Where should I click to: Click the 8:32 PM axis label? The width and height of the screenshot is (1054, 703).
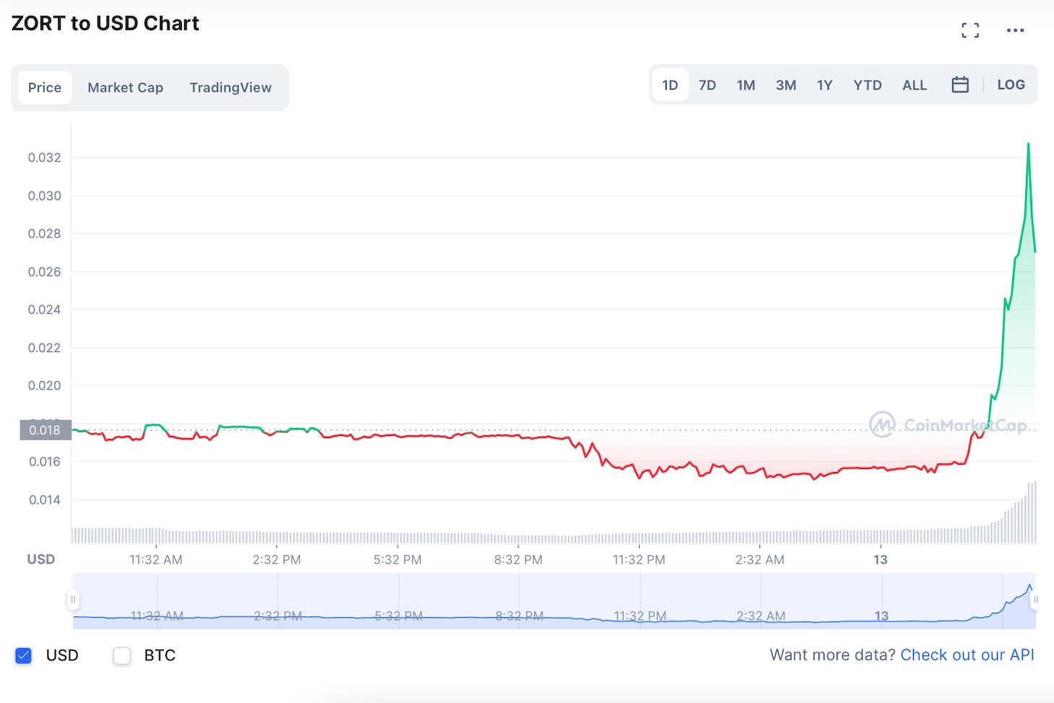518,559
